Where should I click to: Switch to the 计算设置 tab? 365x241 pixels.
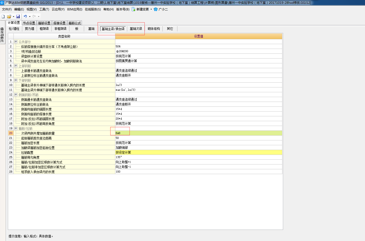coord(14,23)
